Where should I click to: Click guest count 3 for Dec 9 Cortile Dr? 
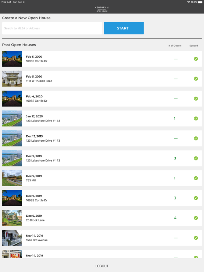coord(175,198)
